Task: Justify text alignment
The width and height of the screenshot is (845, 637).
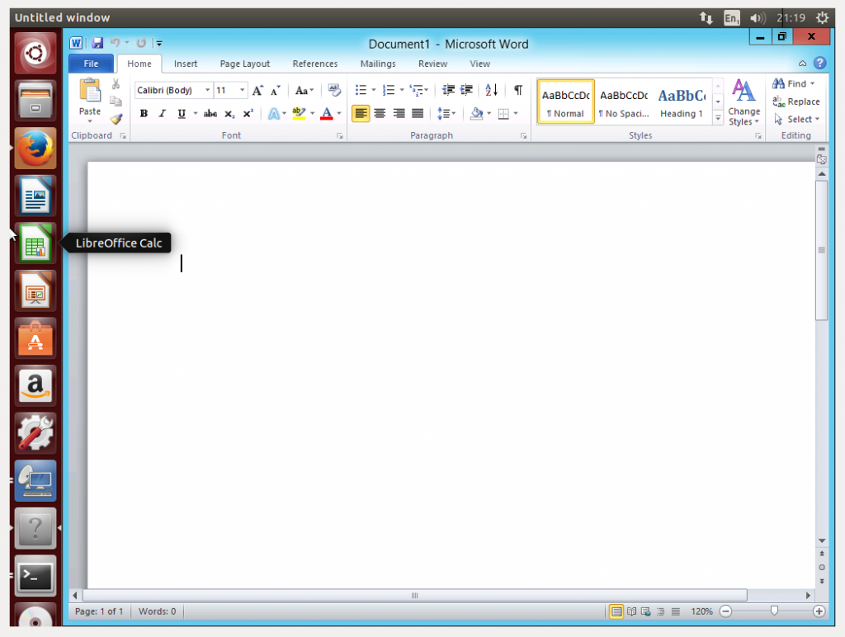Action: (x=418, y=114)
